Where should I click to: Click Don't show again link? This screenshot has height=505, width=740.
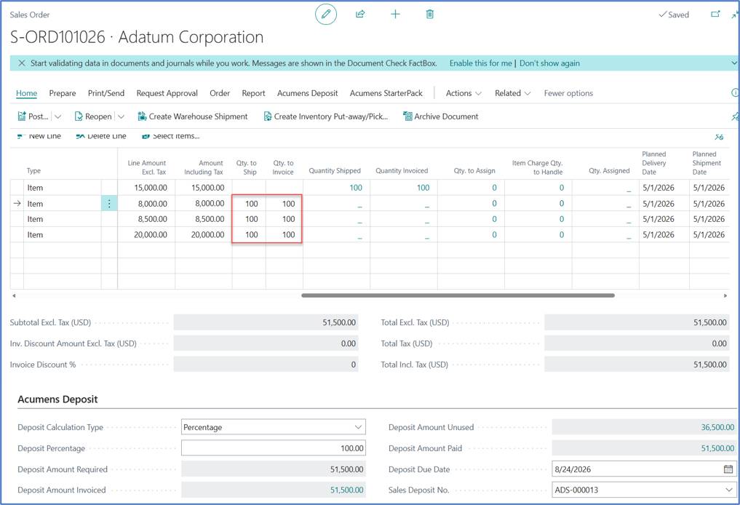(549, 63)
